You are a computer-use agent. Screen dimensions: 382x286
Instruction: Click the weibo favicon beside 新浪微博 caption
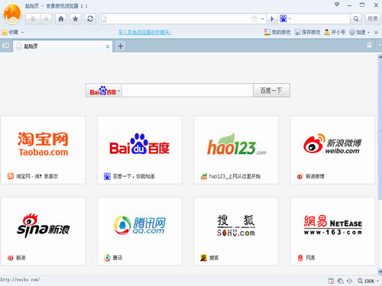(300, 176)
